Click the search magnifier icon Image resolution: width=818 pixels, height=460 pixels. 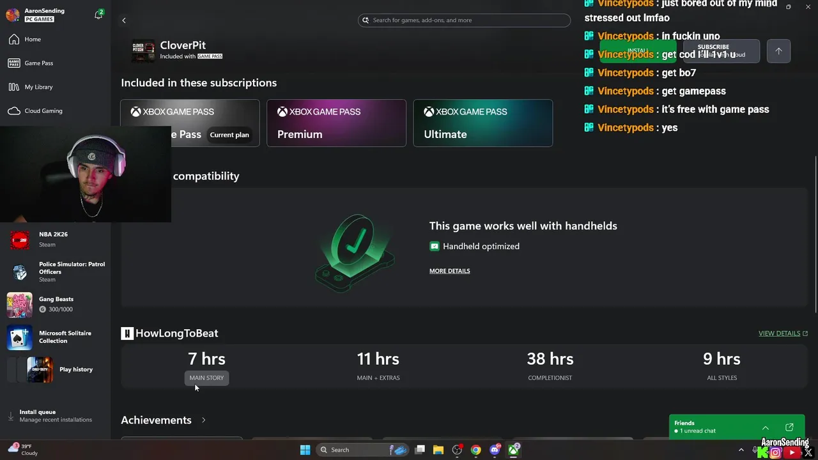click(x=366, y=20)
